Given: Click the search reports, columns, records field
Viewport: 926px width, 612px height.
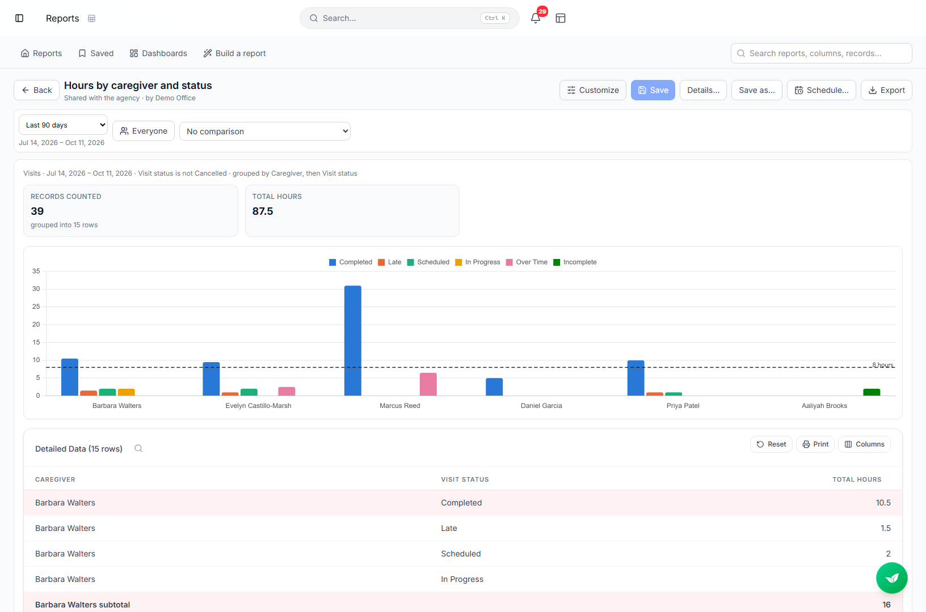Looking at the screenshot, I should pos(822,53).
